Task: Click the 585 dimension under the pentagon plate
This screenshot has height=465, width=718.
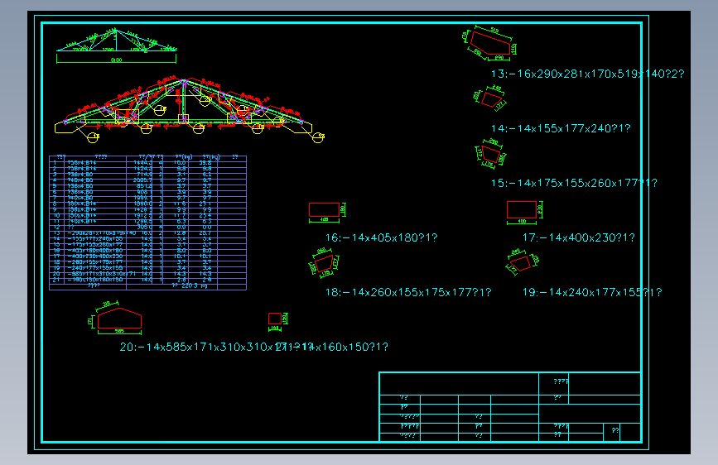Action: 119,331
